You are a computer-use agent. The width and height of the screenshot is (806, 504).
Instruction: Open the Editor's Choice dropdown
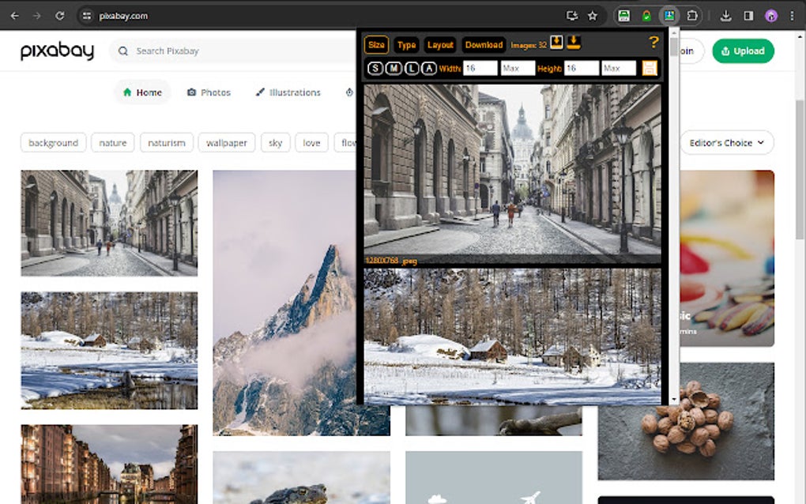click(x=726, y=142)
